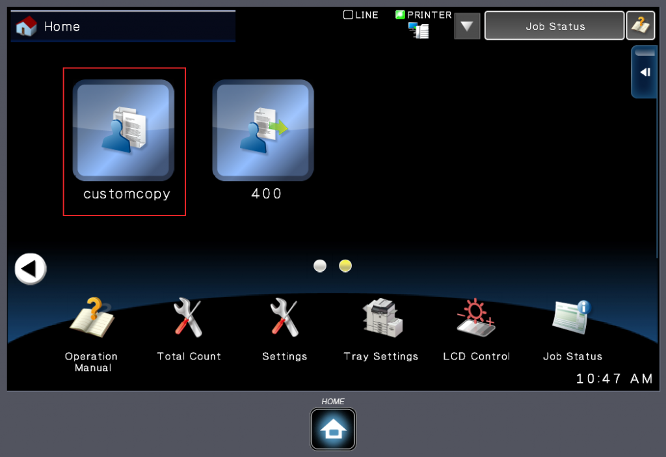Image resolution: width=666 pixels, height=457 pixels.
Task: Open LCD Control brightness icon
Action: tap(476, 318)
